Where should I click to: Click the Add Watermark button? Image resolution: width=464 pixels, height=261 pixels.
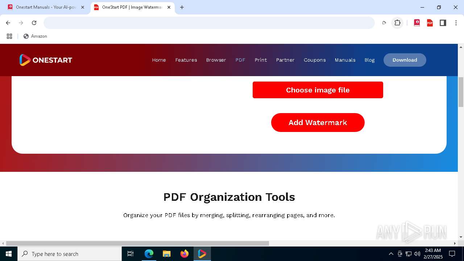pos(318,123)
